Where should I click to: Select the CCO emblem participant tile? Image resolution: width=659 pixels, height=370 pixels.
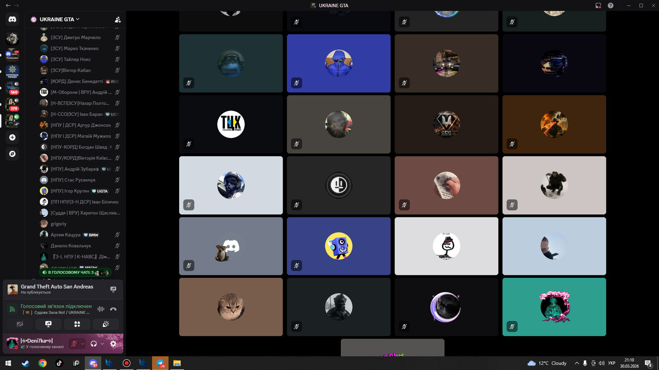[446, 124]
